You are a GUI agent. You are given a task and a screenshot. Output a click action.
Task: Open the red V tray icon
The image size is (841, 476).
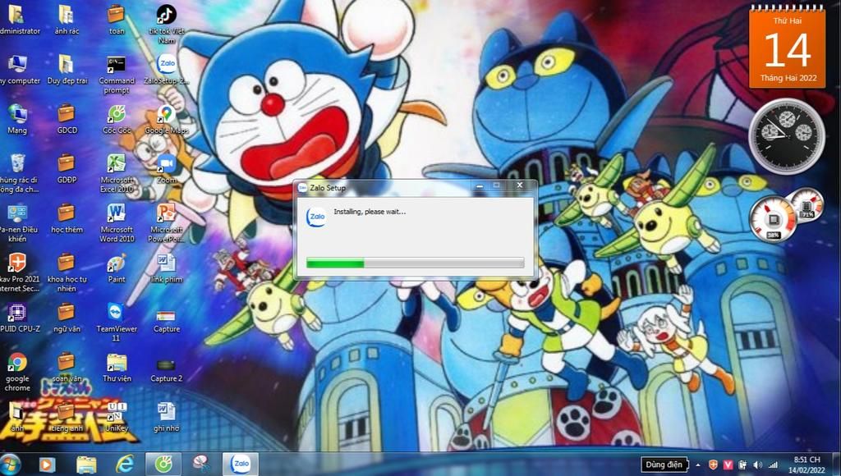pyautogui.click(x=728, y=465)
